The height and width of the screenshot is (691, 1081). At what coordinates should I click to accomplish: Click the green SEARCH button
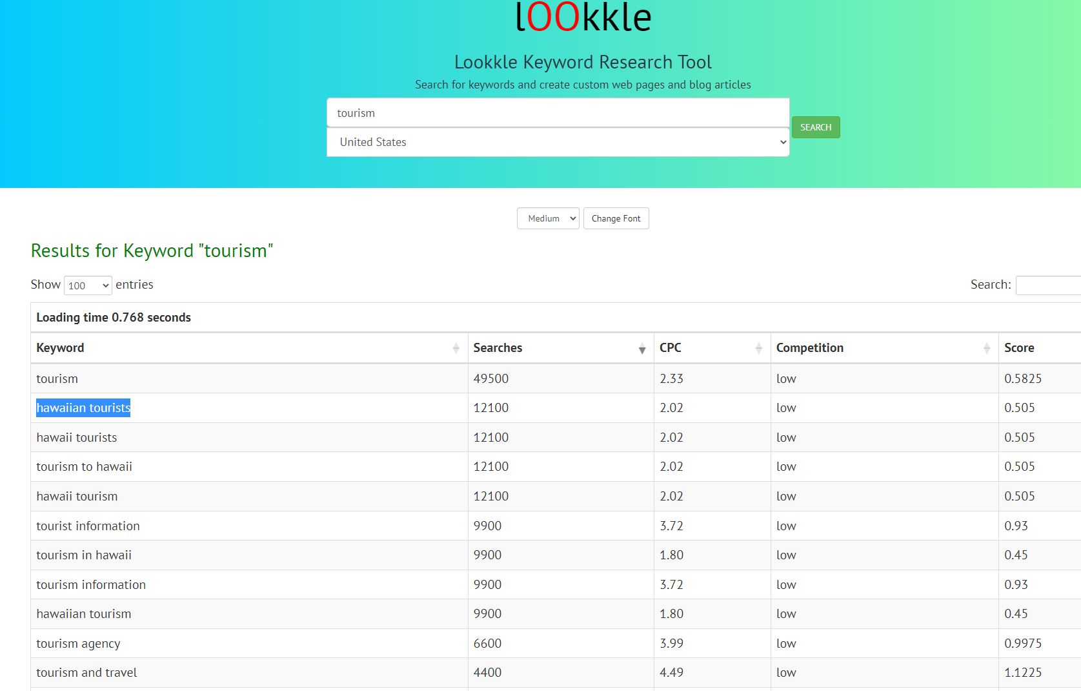point(816,127)
